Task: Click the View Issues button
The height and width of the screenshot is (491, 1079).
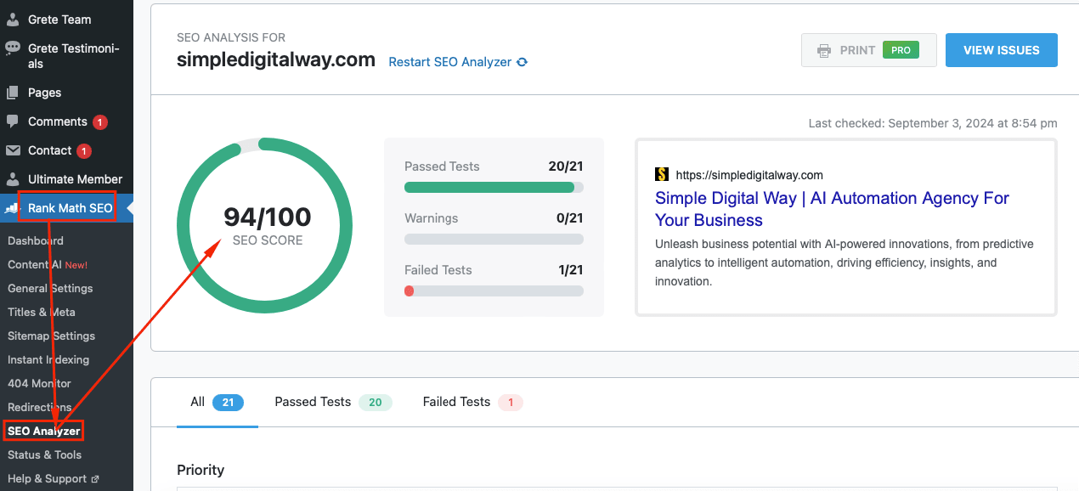Action: pyautogui.click(x=1001, y=50)
